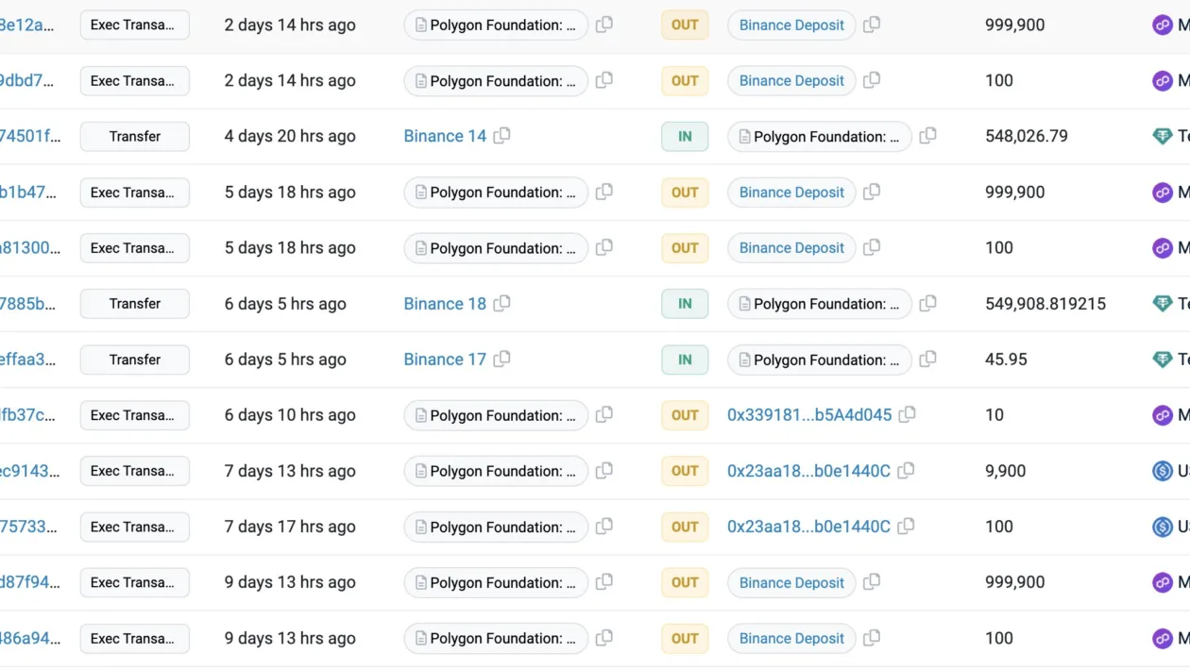
Task: Click the document icon in the first Polygon Foundation label
Action: [419, 25]
